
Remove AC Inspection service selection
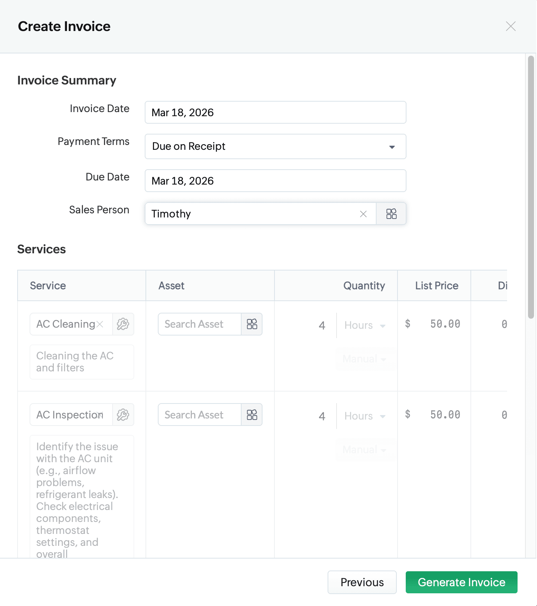(x=100, y=415)
